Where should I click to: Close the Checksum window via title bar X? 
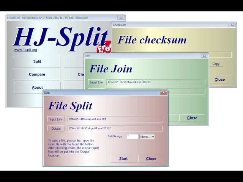[231, 25]
